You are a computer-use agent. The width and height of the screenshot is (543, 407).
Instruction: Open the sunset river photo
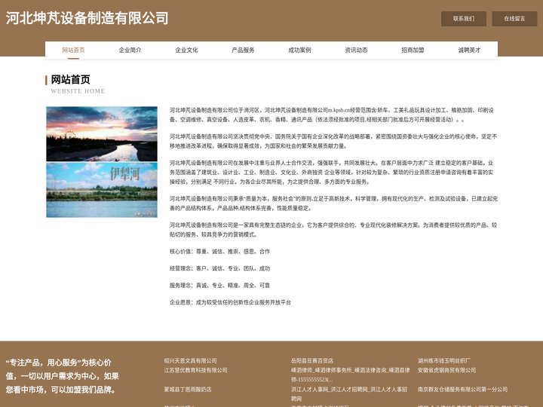pyautogui.click(x=102, y=134)
